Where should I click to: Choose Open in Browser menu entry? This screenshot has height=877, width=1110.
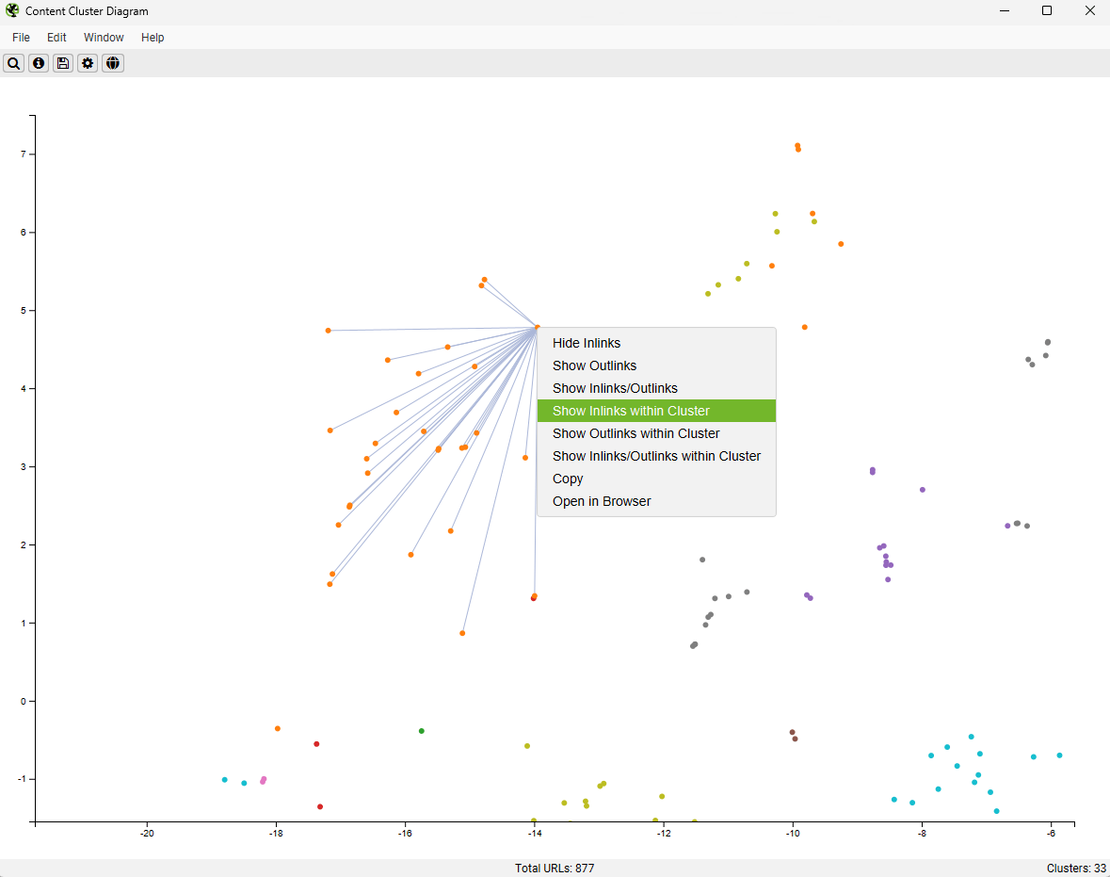602,501
